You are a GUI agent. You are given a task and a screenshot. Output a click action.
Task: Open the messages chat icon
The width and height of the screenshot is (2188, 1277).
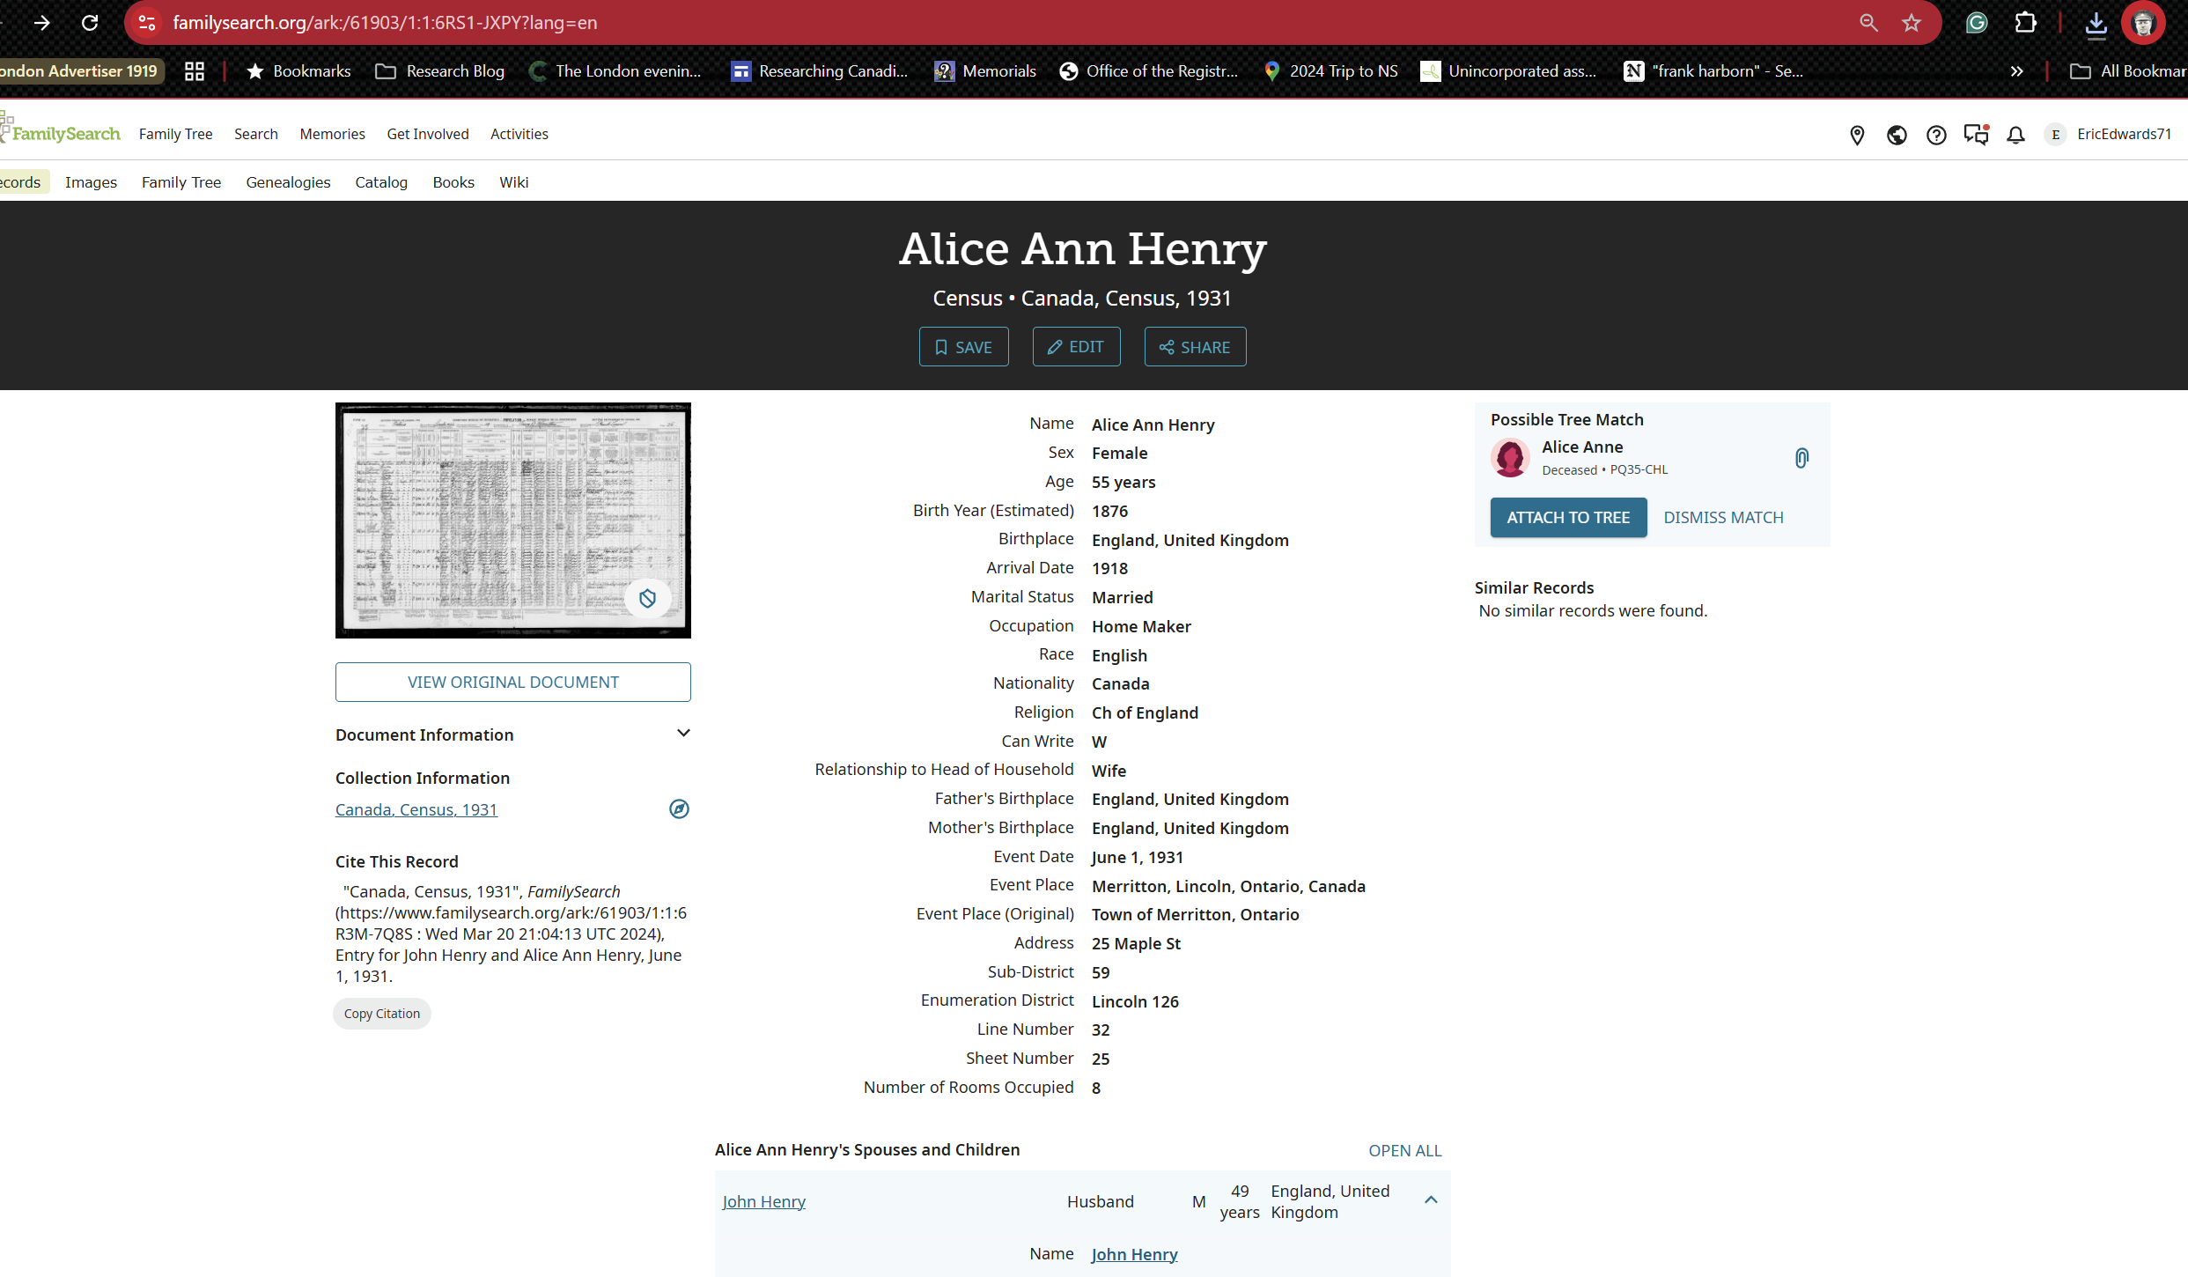pyautogui.click(x=1976, y=135)
